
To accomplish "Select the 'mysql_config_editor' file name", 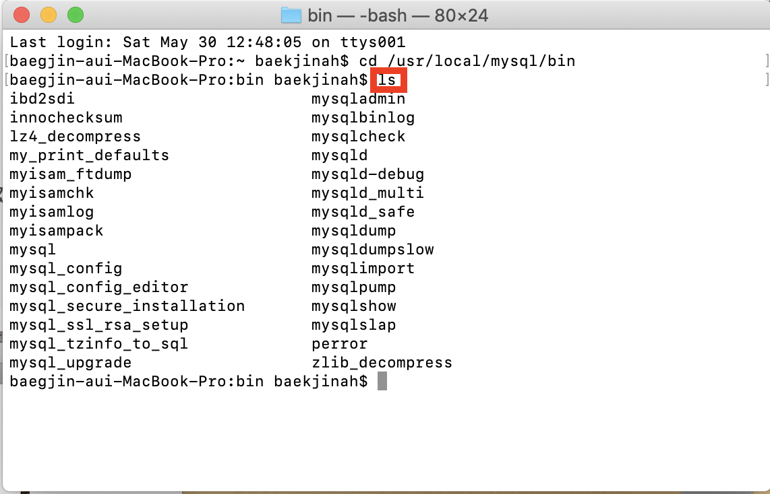I will tap(98, 287).
